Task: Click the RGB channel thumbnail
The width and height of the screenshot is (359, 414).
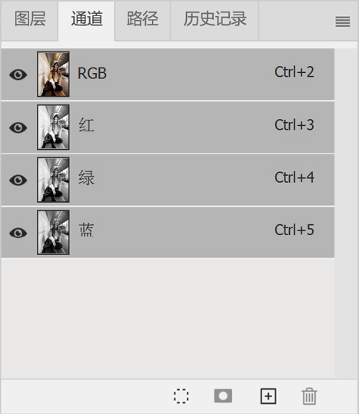Action: coord(53,75)
